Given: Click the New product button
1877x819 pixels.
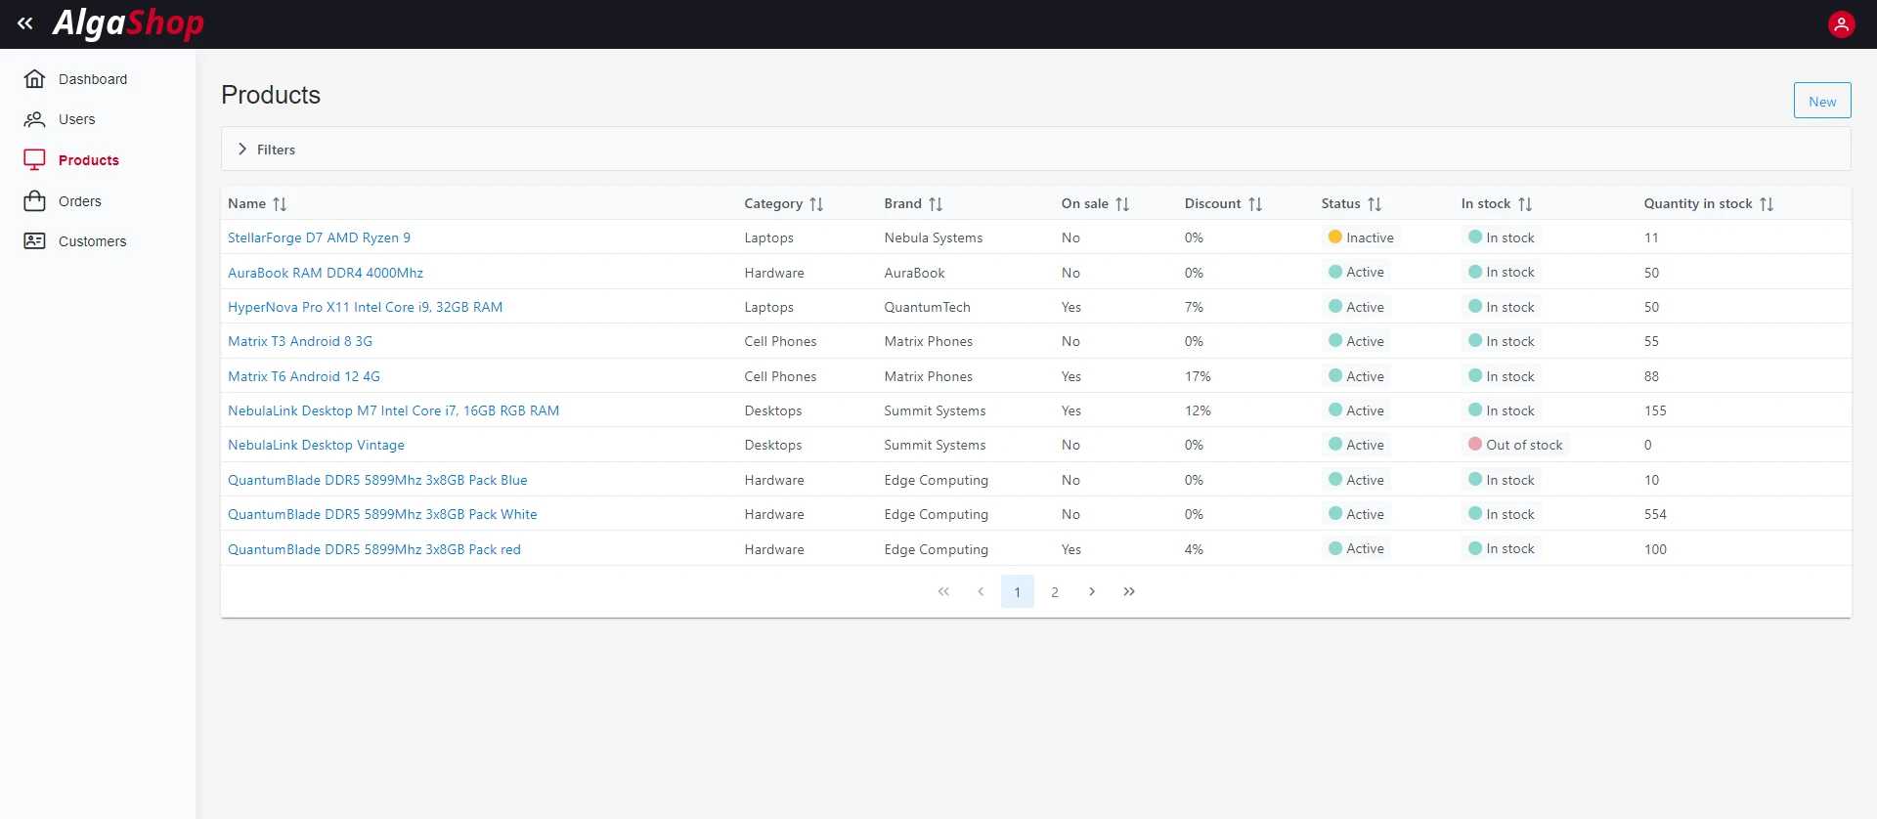Looking at the screenshot, I should pyautogui.click(x=1821, y=101).
